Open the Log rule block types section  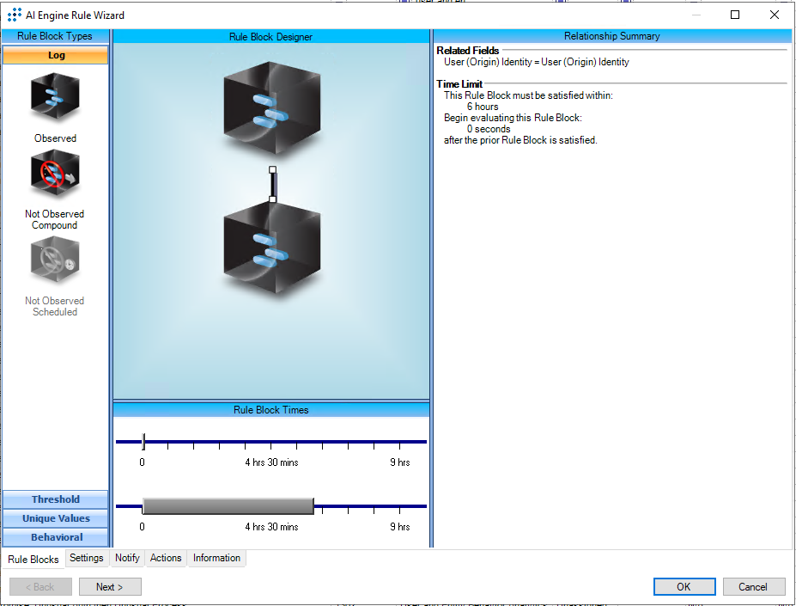click(56, 55)
